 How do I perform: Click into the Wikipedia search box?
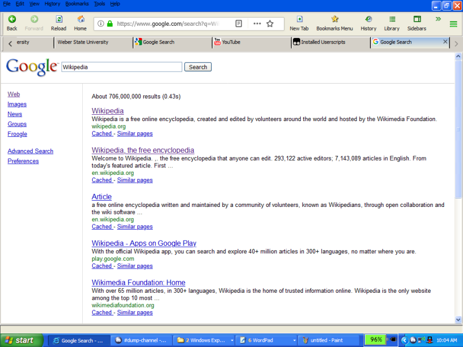(x=122, y=67)
